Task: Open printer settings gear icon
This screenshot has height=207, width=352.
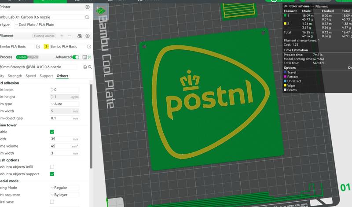Action: point(88,7)
